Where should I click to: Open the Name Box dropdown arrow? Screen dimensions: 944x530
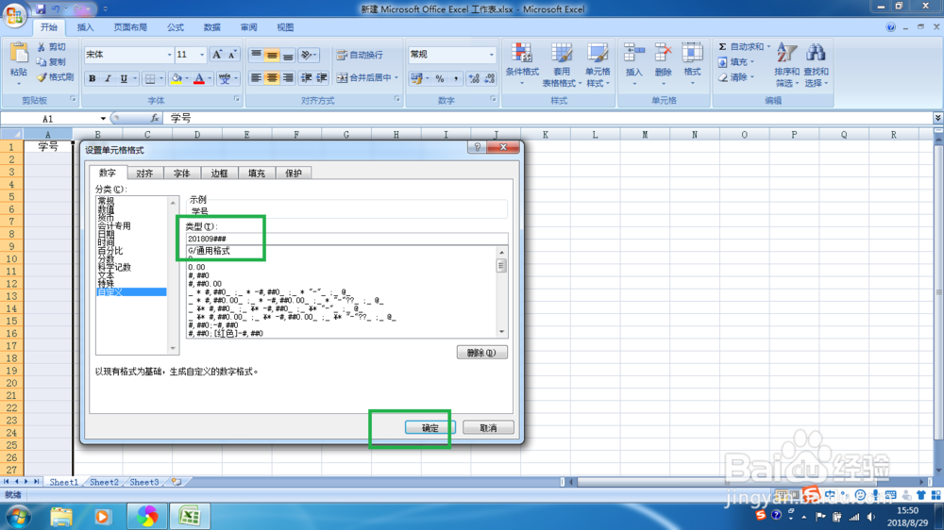click(x=103, y=119)
